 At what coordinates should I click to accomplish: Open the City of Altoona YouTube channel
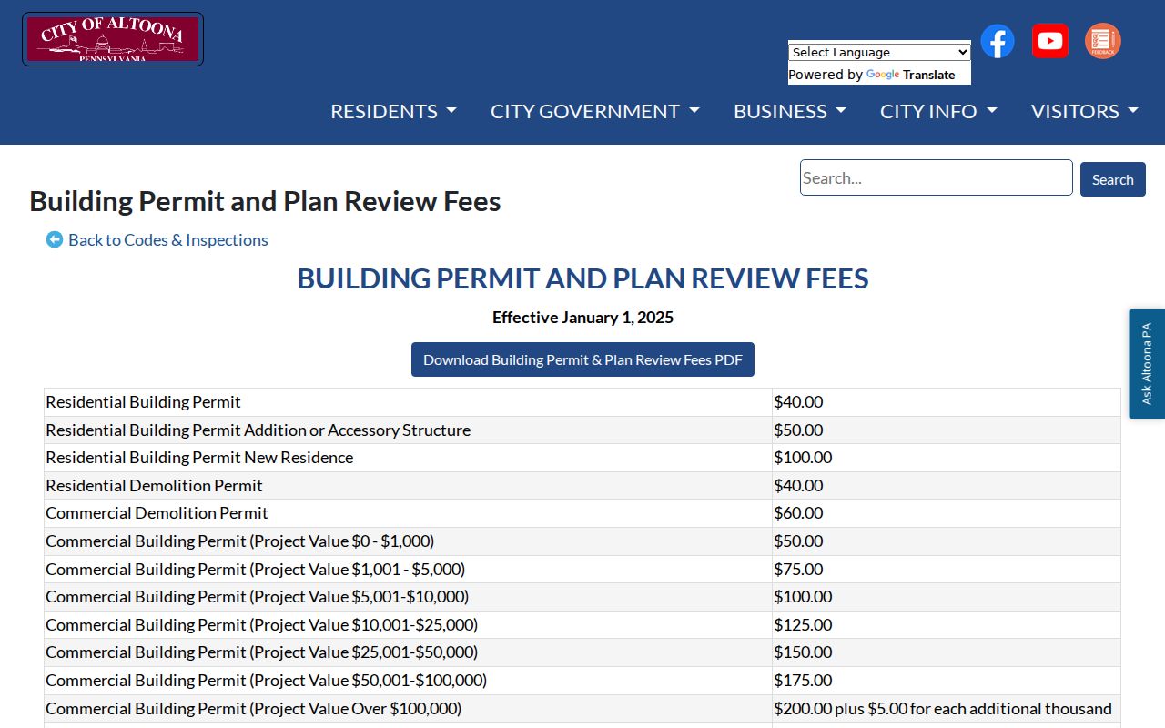(1050, 41)
